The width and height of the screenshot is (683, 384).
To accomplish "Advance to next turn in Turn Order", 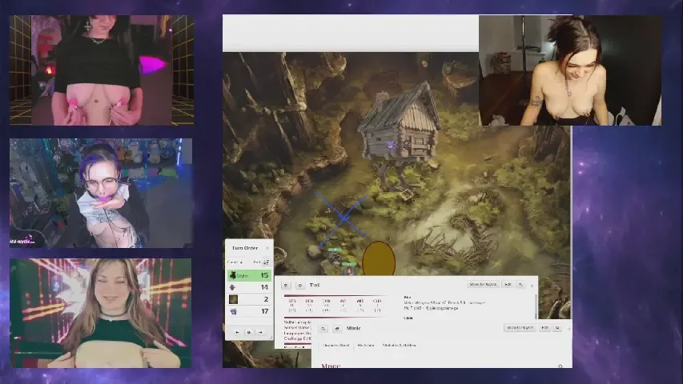I will pyautogui.click(x=260, y=332).
